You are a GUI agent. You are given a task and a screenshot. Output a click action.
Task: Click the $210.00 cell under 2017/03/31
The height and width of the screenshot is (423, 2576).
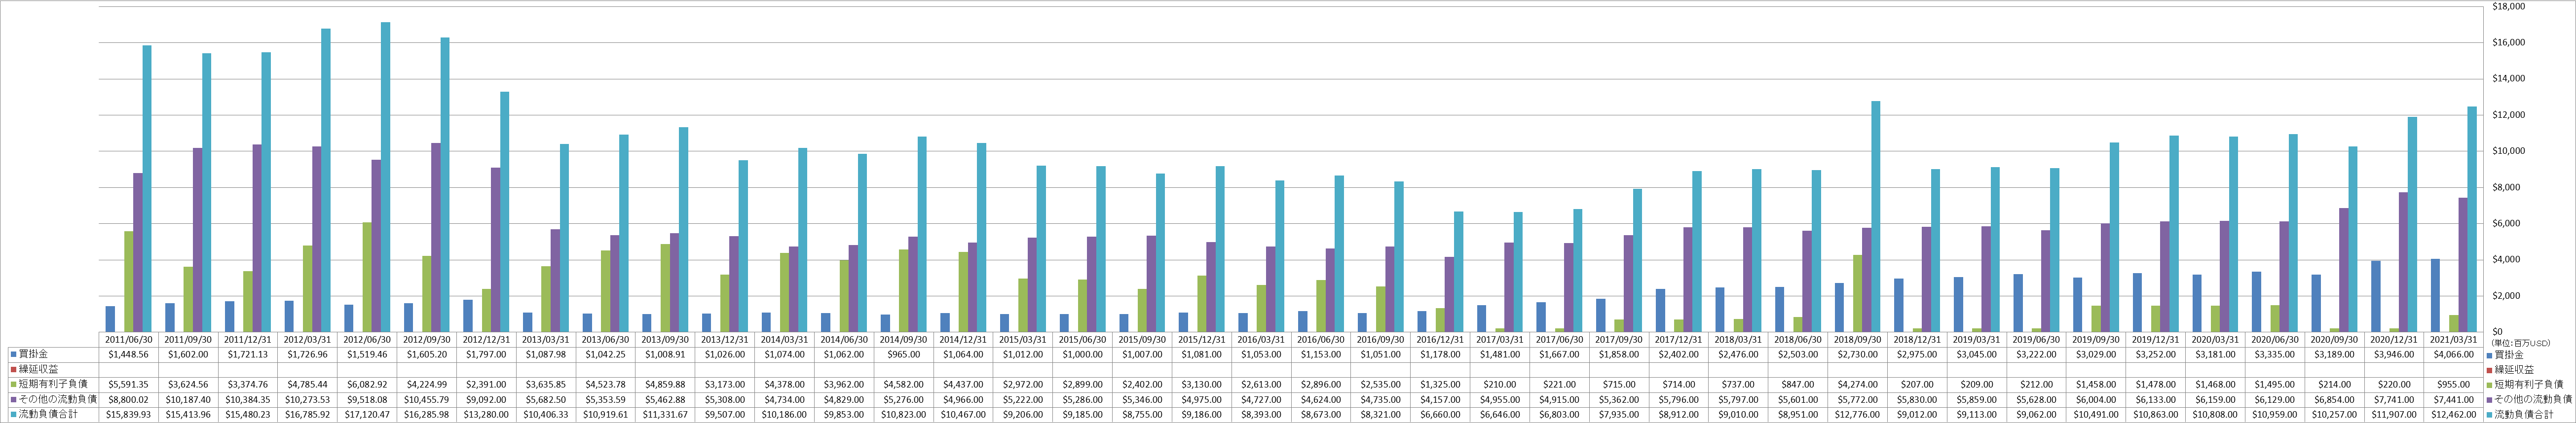tap(1501, 384)
